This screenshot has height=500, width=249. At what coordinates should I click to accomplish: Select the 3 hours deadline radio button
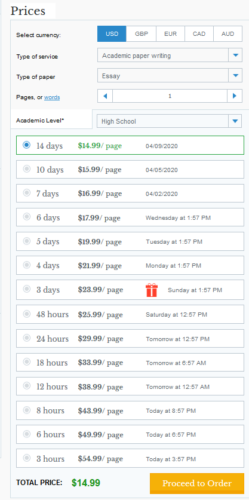(x=27, y=458)
